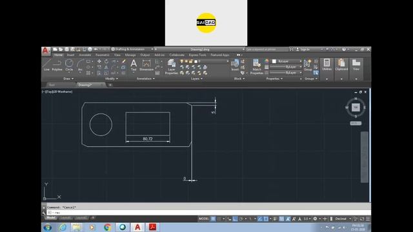Select the Arc tool
Screen dimensions: 413x232
[80, 65]
